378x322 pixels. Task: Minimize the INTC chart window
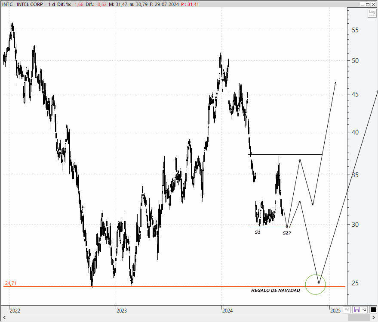click(x=363, y=4)
